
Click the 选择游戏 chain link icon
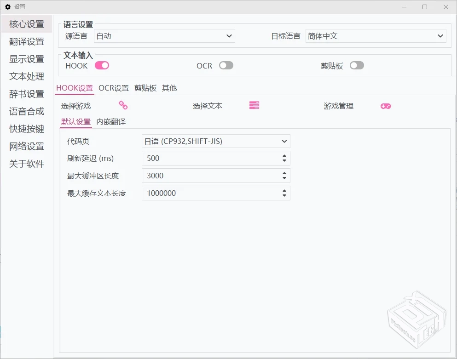[x=122, y=105]
